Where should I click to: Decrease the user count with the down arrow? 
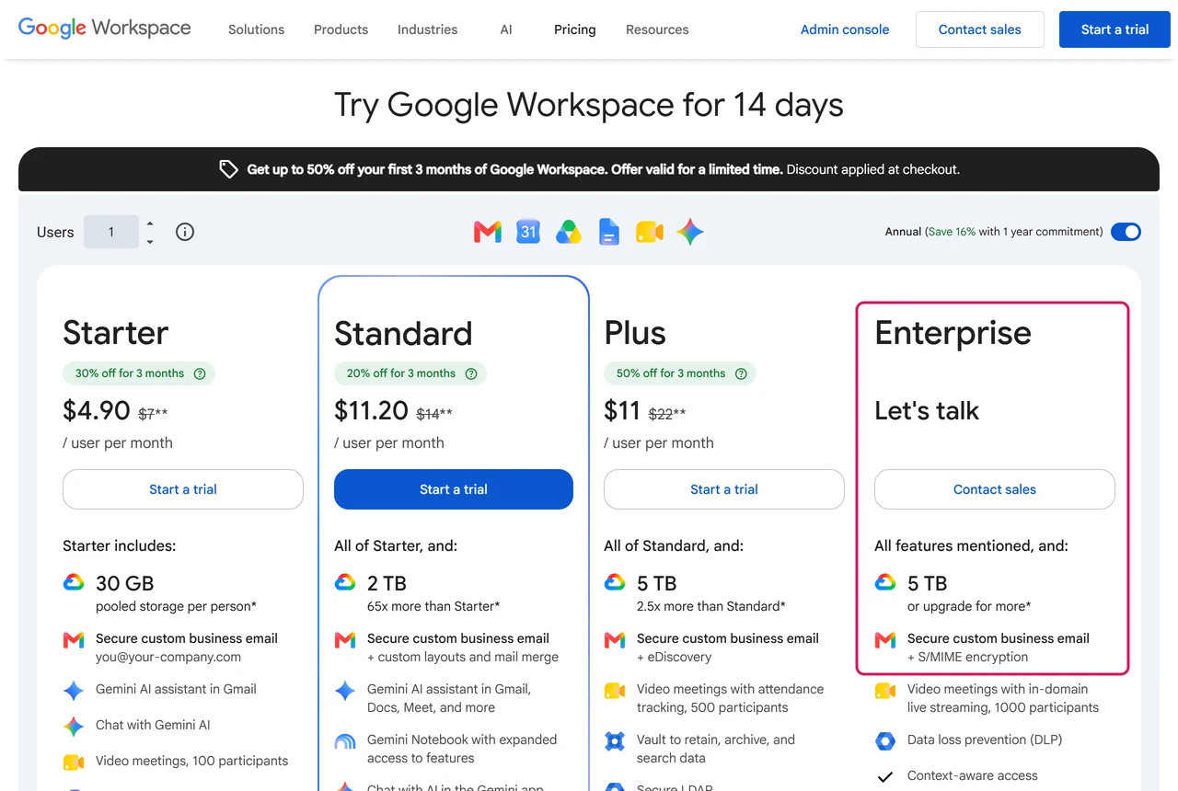point(150,241)
